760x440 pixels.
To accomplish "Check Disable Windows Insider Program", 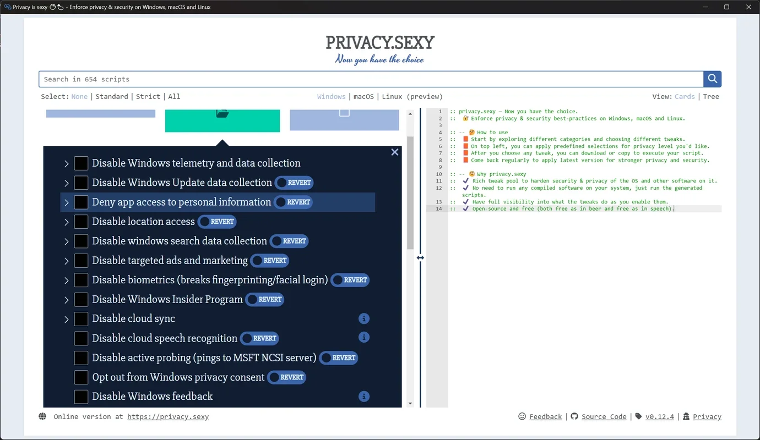I will 81,299.
